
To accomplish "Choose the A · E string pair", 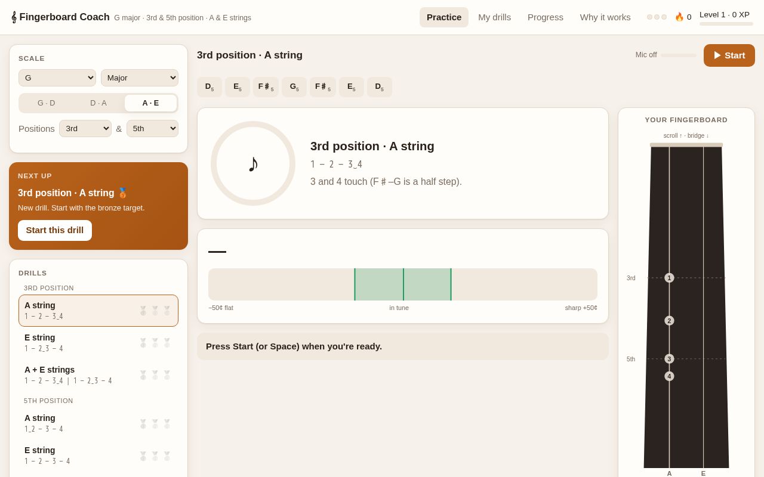I will [150, 103].
